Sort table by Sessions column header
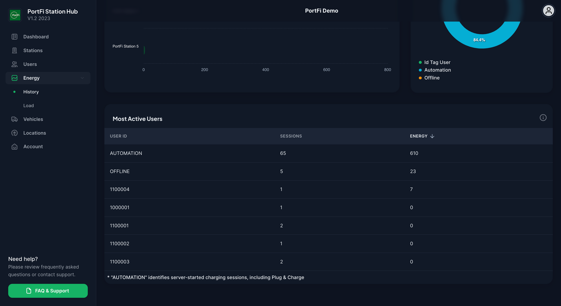 [291, 136]
